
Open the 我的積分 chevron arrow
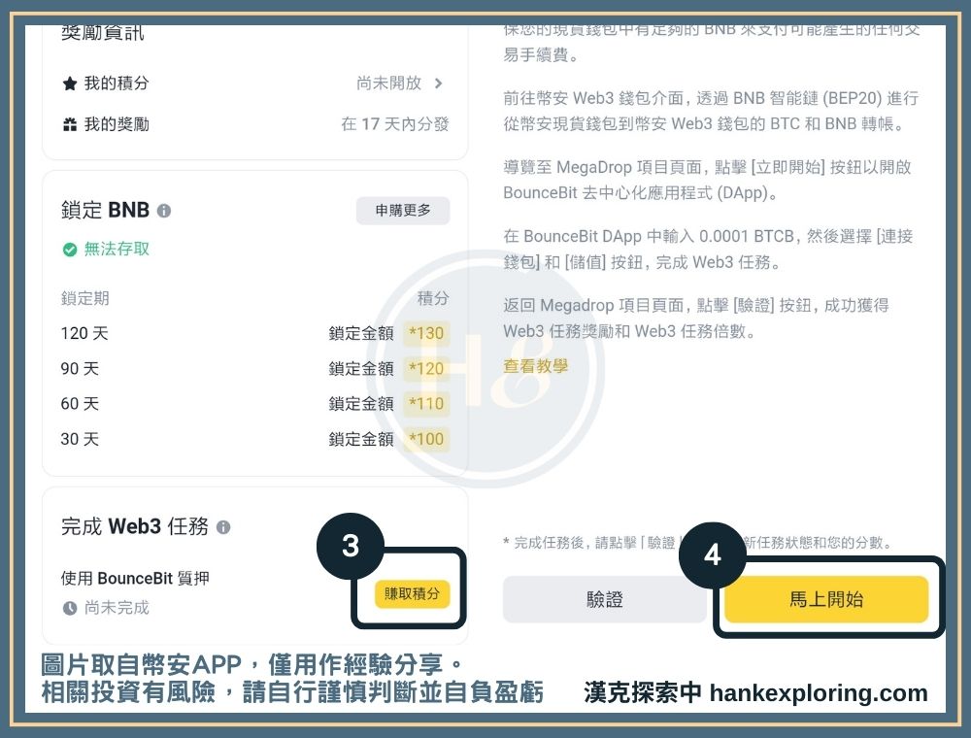point(439,83)
